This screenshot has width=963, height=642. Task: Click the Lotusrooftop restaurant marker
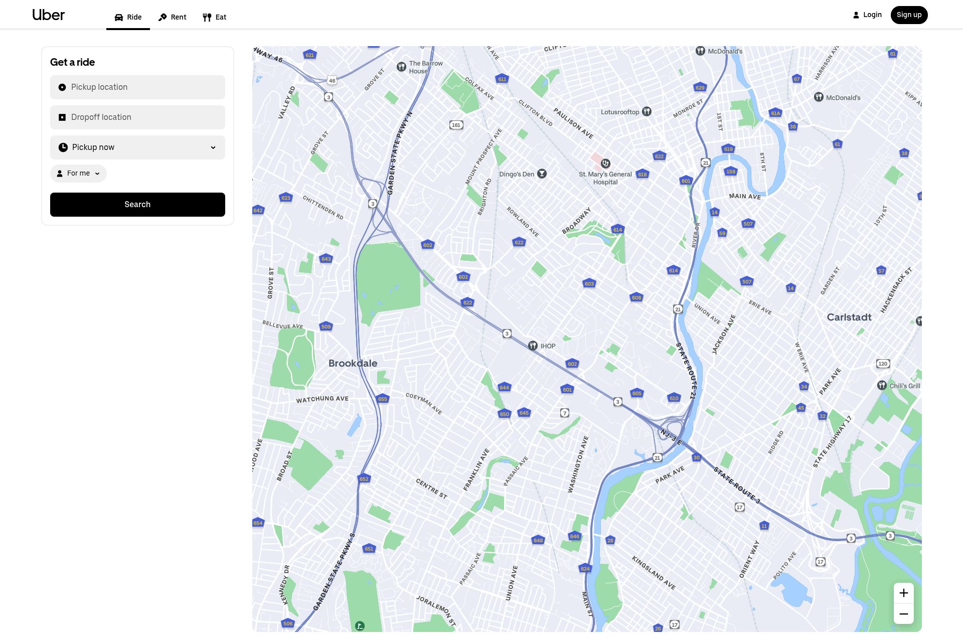[x=647, y=111]
